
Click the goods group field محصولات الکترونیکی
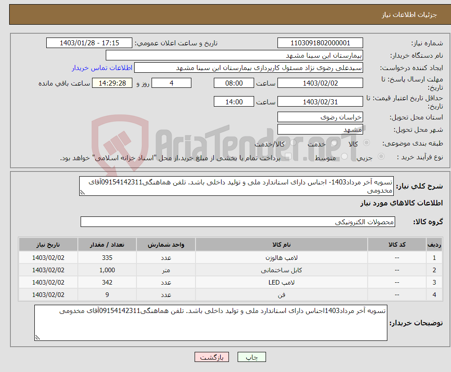[238, 221]
